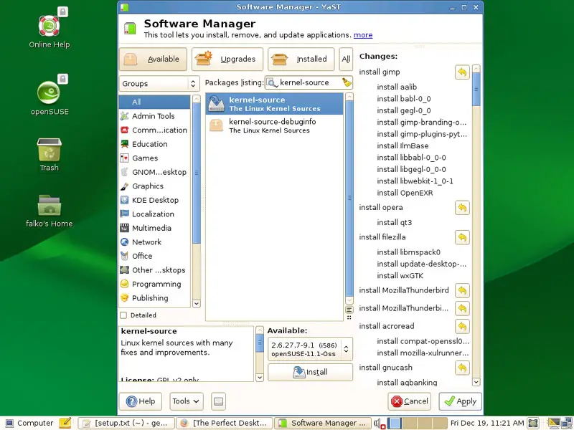The image size is (574, 430).
Task: Select the Publishing group
Action: (x=154, y=298)
